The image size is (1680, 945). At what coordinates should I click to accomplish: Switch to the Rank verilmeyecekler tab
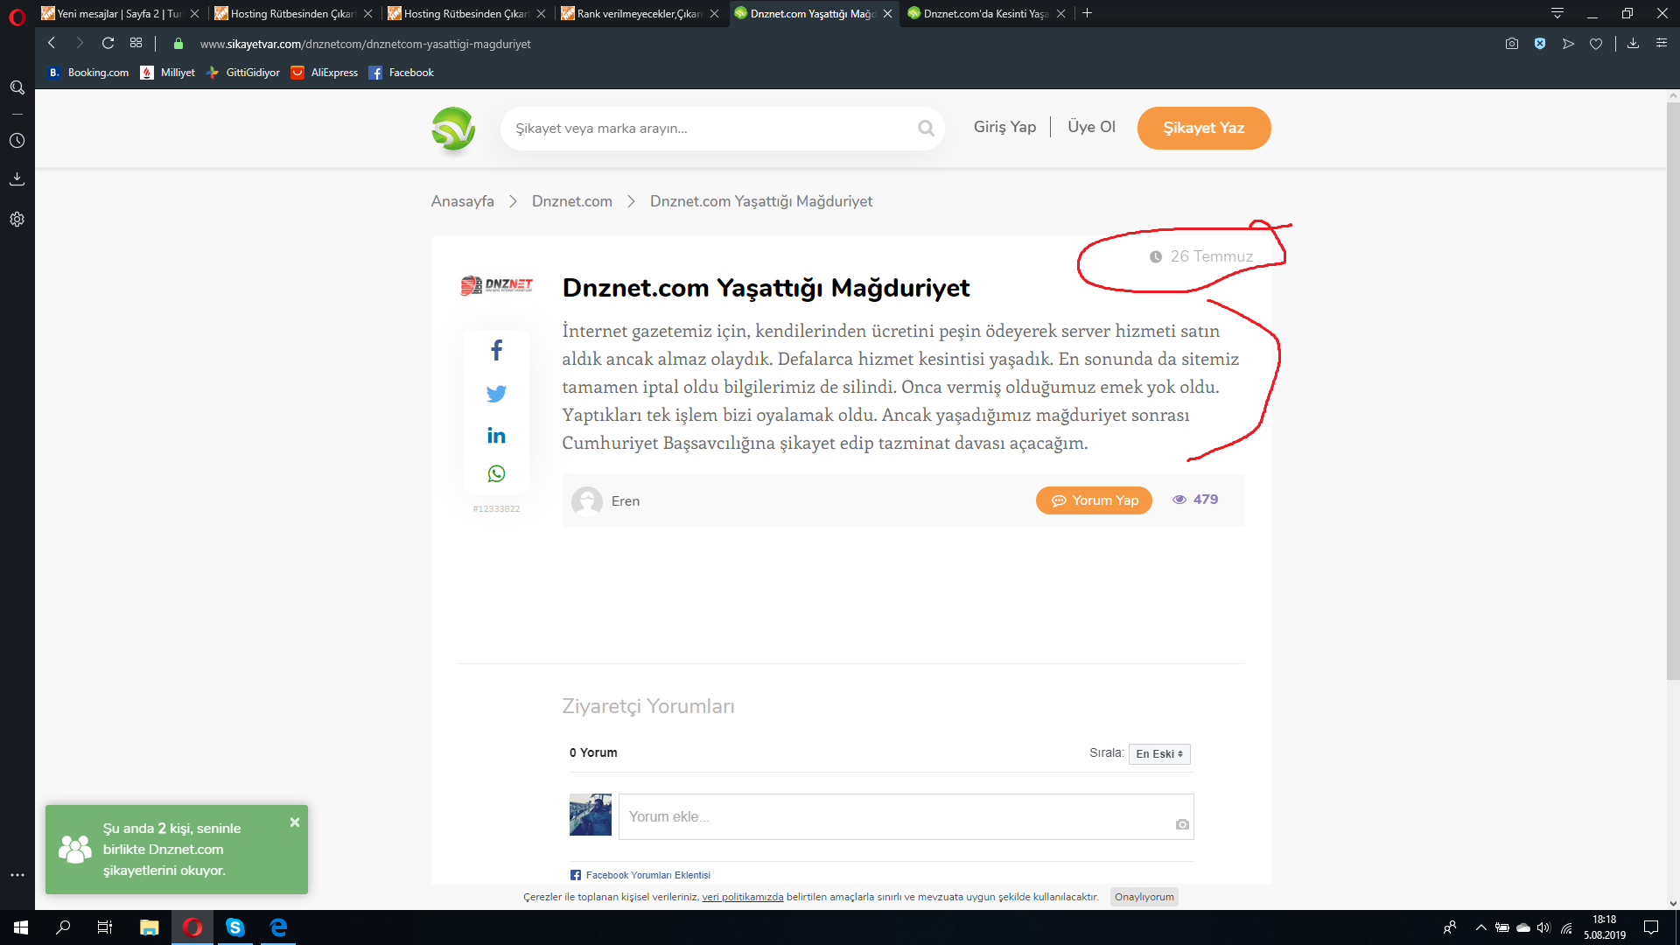639,13
